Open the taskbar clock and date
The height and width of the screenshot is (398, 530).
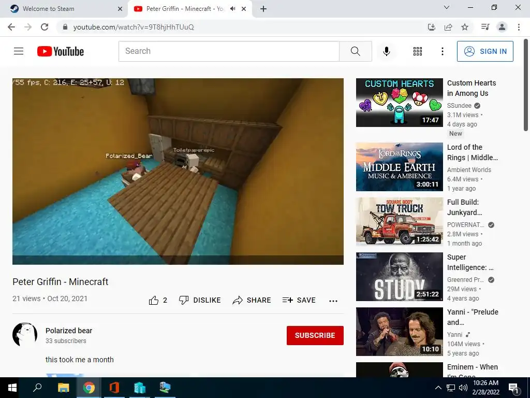485,388
